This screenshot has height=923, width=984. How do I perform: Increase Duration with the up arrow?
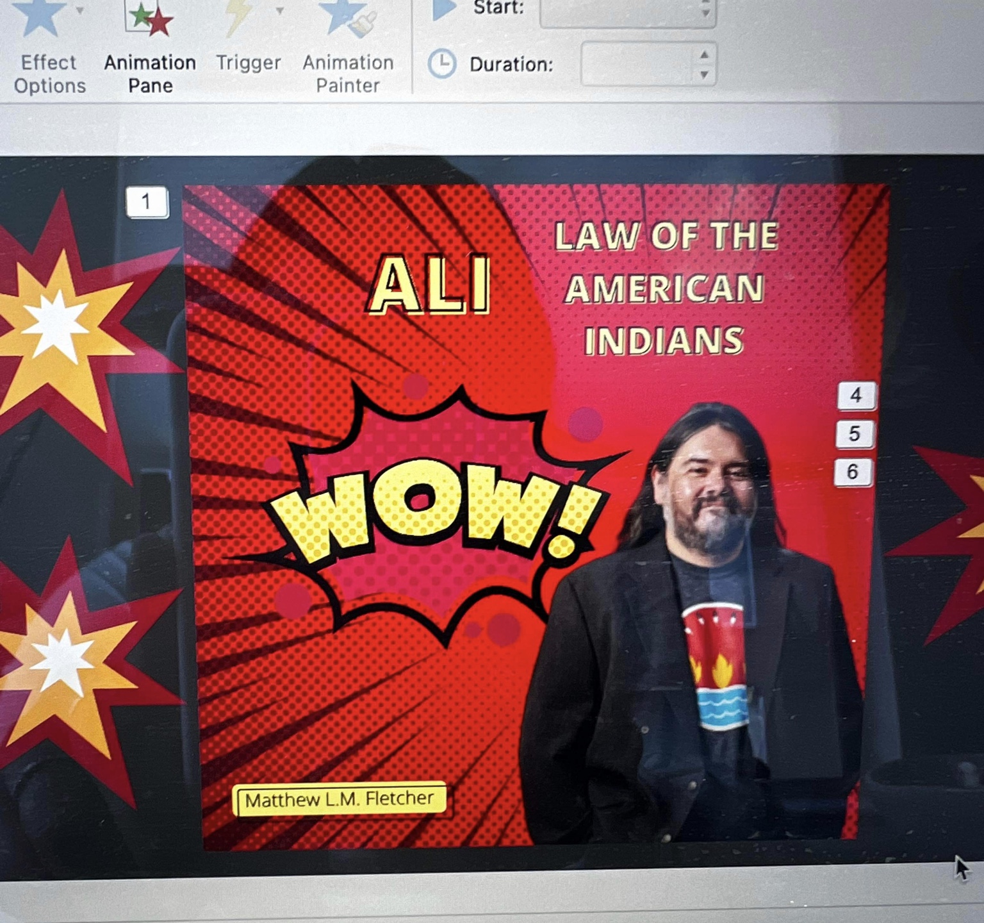pos(704,54)
